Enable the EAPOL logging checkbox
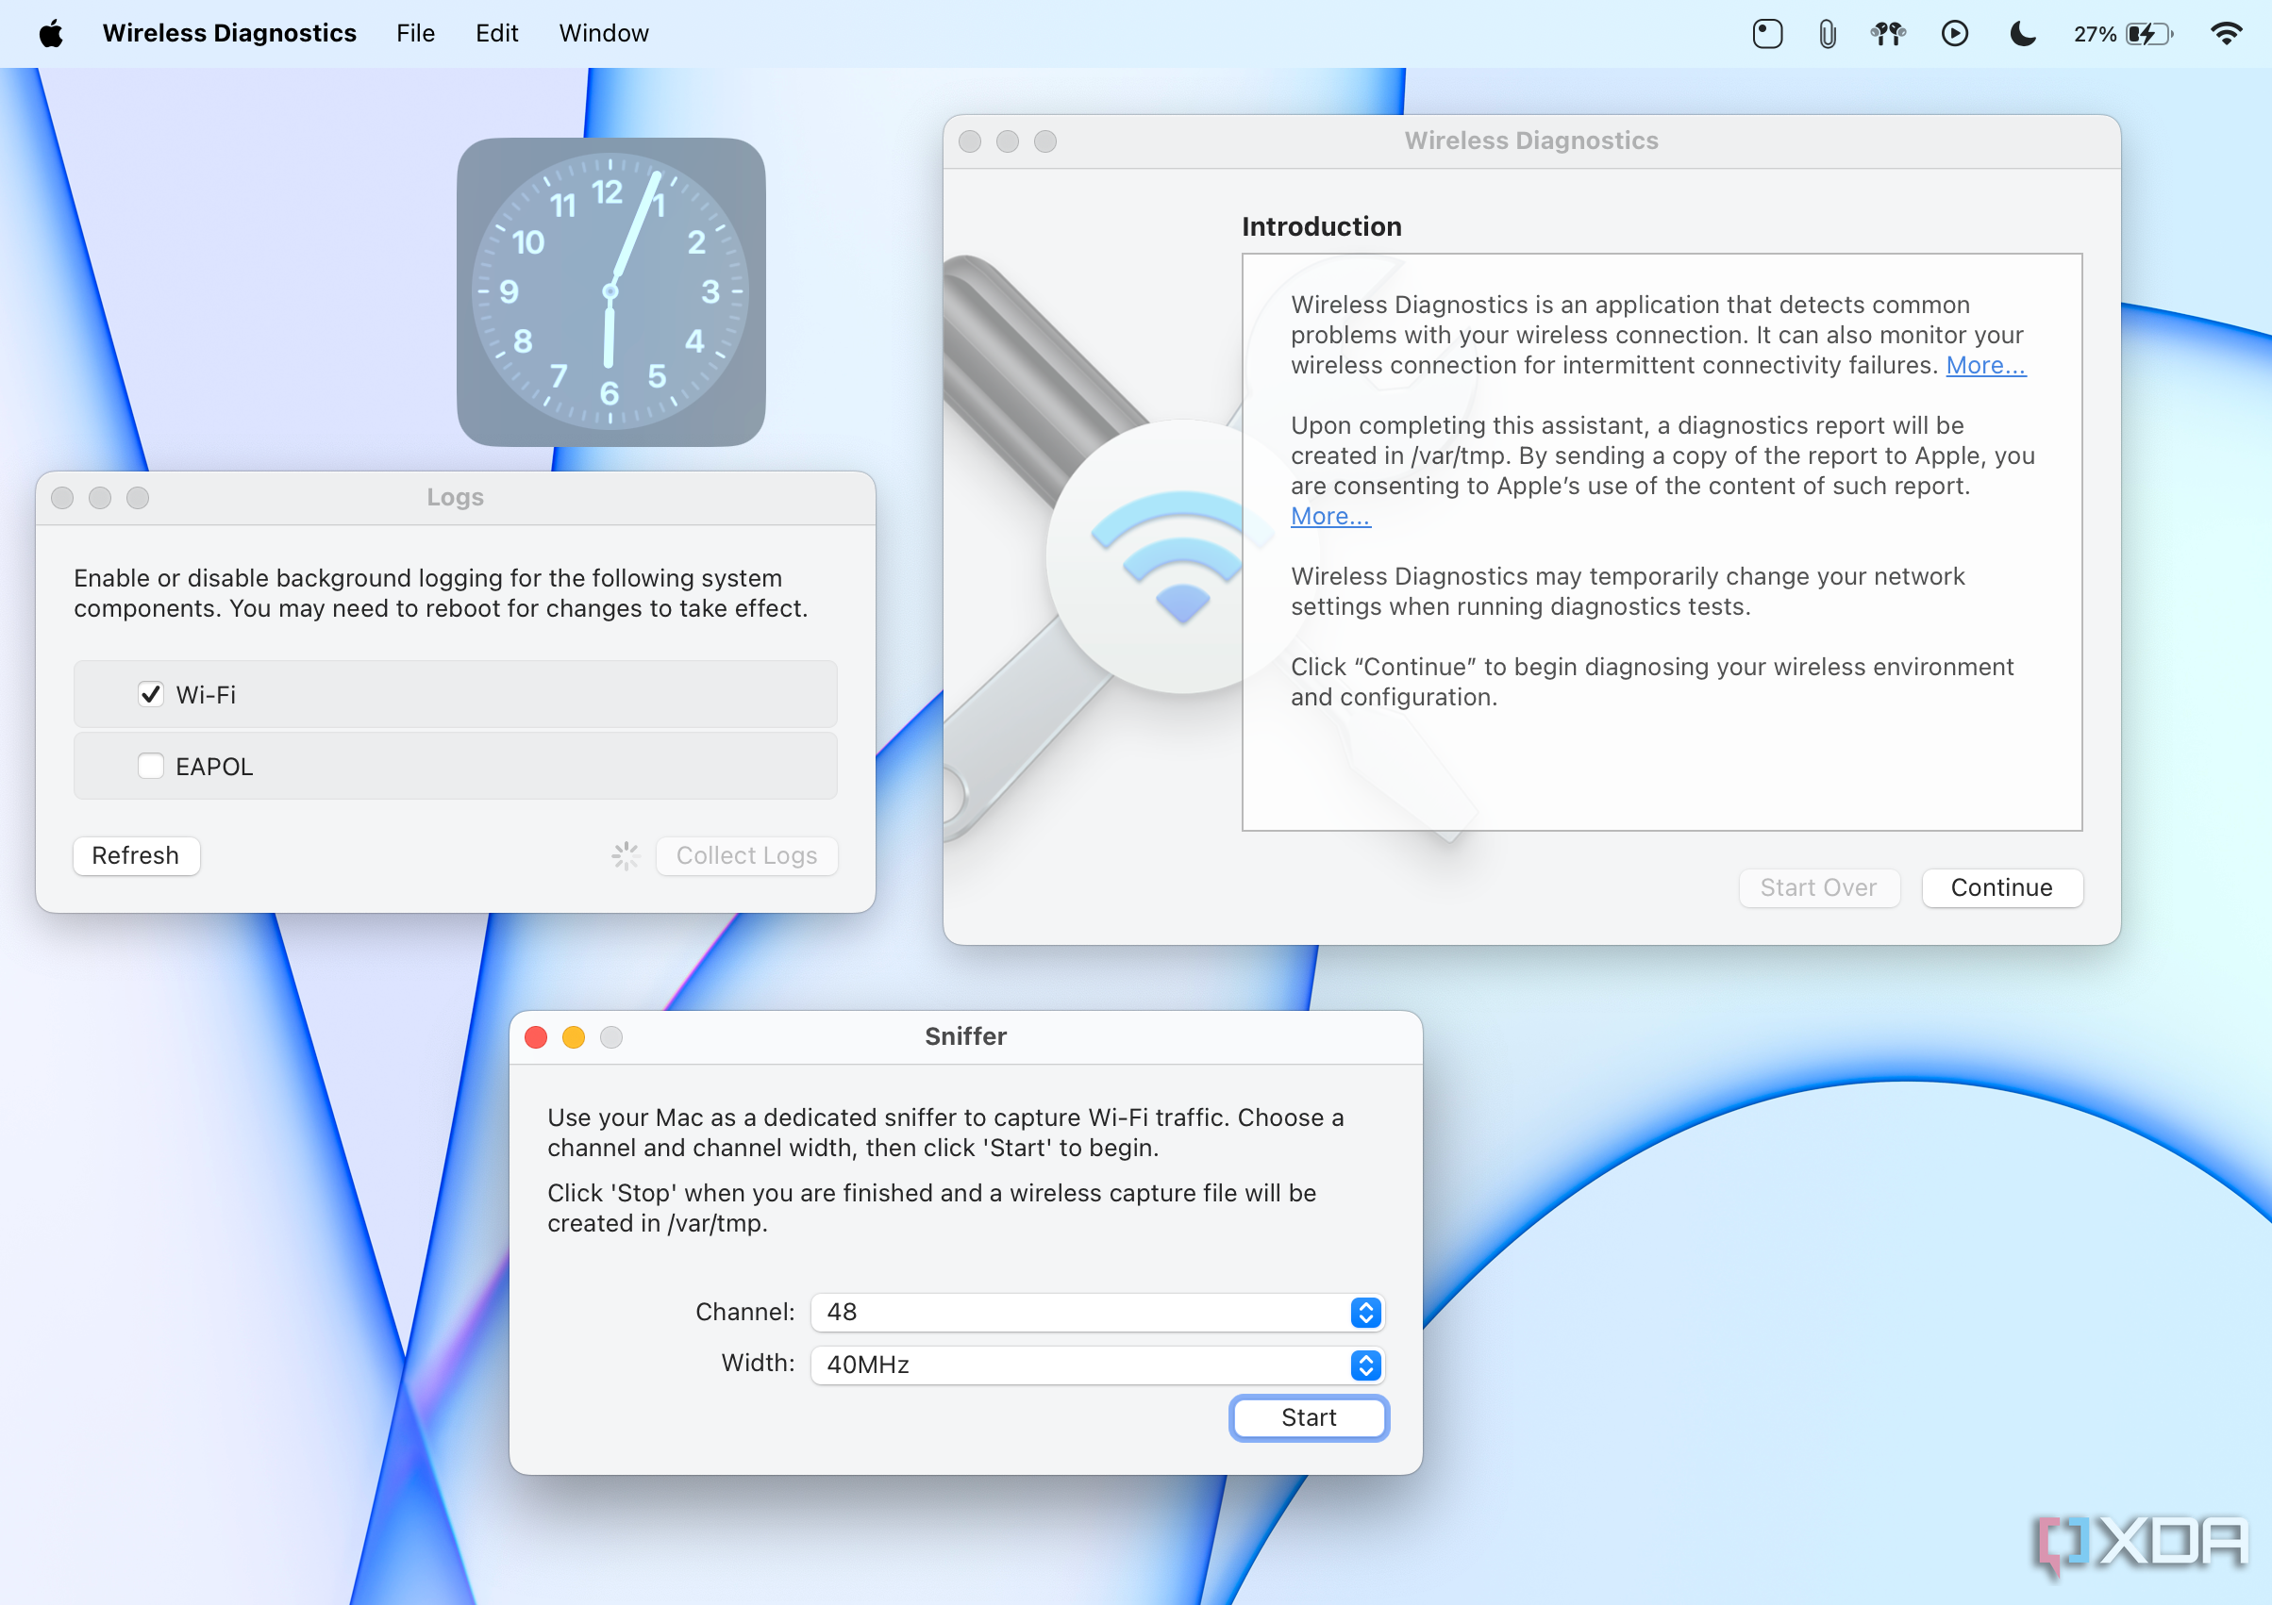 [x=151, y=763]
